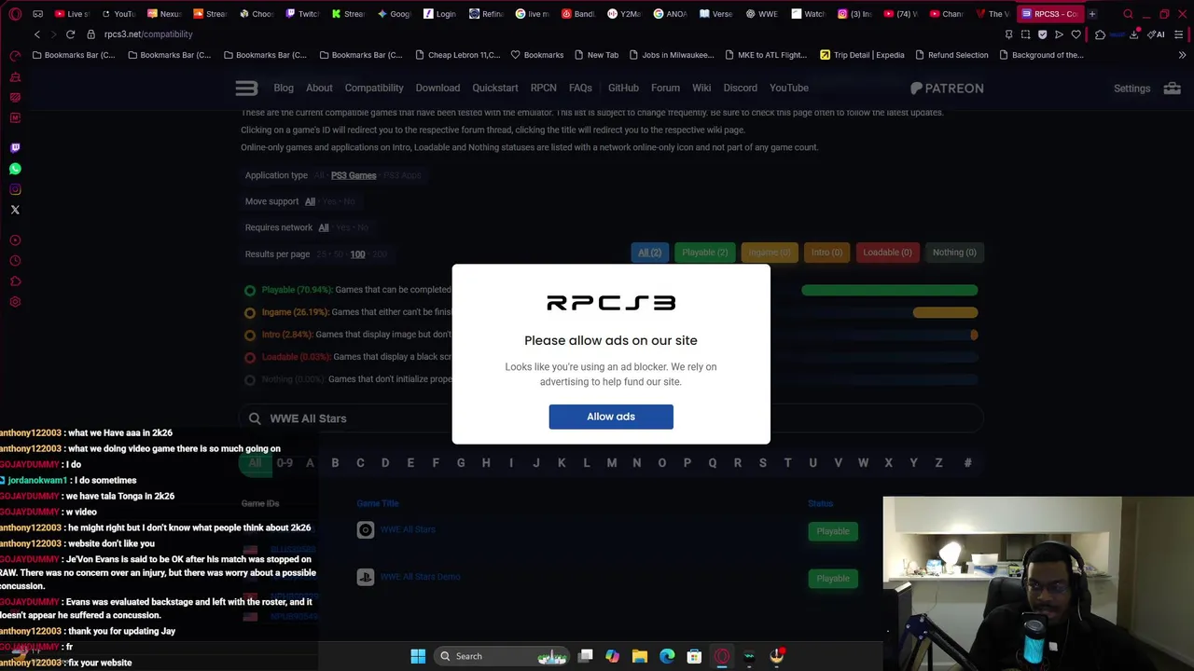Click the RPCS3 logo in the site header

click(x=246, y=89)
